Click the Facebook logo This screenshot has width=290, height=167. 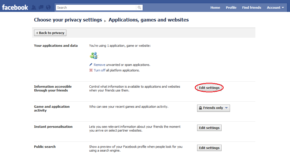pos(15,8)
